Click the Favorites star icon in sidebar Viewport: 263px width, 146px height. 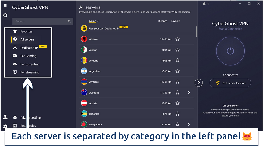pos(15,31)
